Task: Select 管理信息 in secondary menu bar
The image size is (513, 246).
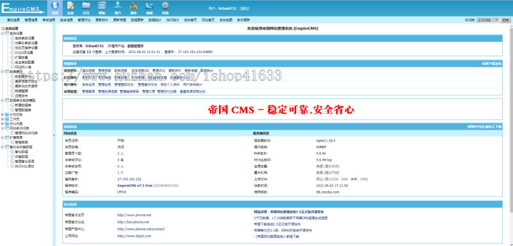Action: (x=31, y=20)
